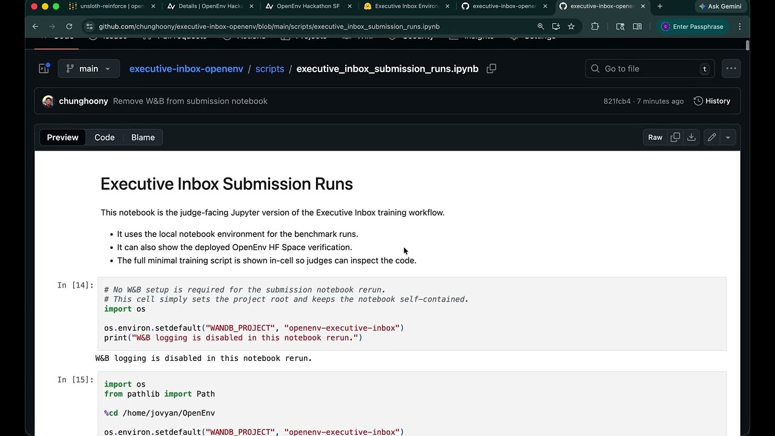Open a new browser tab
Viewport: 775px width, 436px height.
pos(660,6)
